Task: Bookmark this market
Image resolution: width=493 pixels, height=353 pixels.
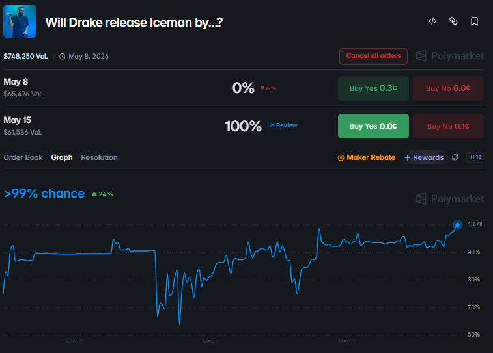Action: (474, 21)
